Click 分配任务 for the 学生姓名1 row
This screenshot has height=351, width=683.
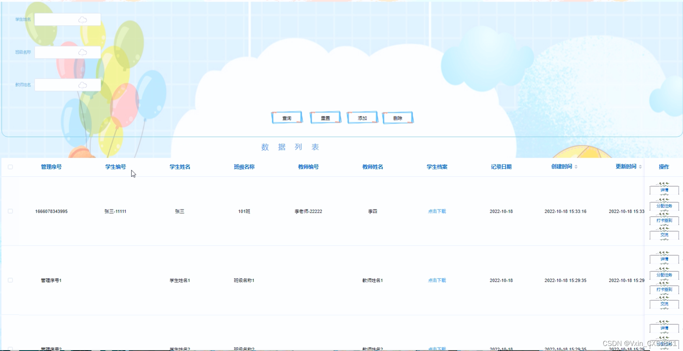pos(664,275)
